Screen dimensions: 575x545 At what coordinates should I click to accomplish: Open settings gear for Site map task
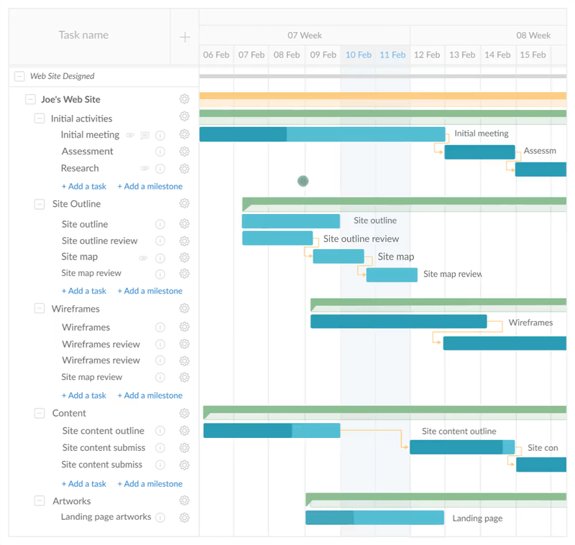[x=185, y=258]
